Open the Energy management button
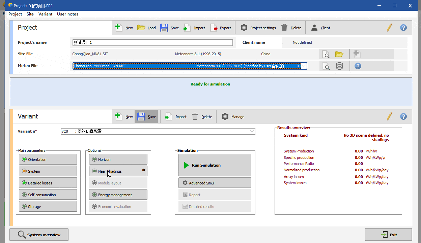Screen dimensions: 421x243 (x=118, y=195)
